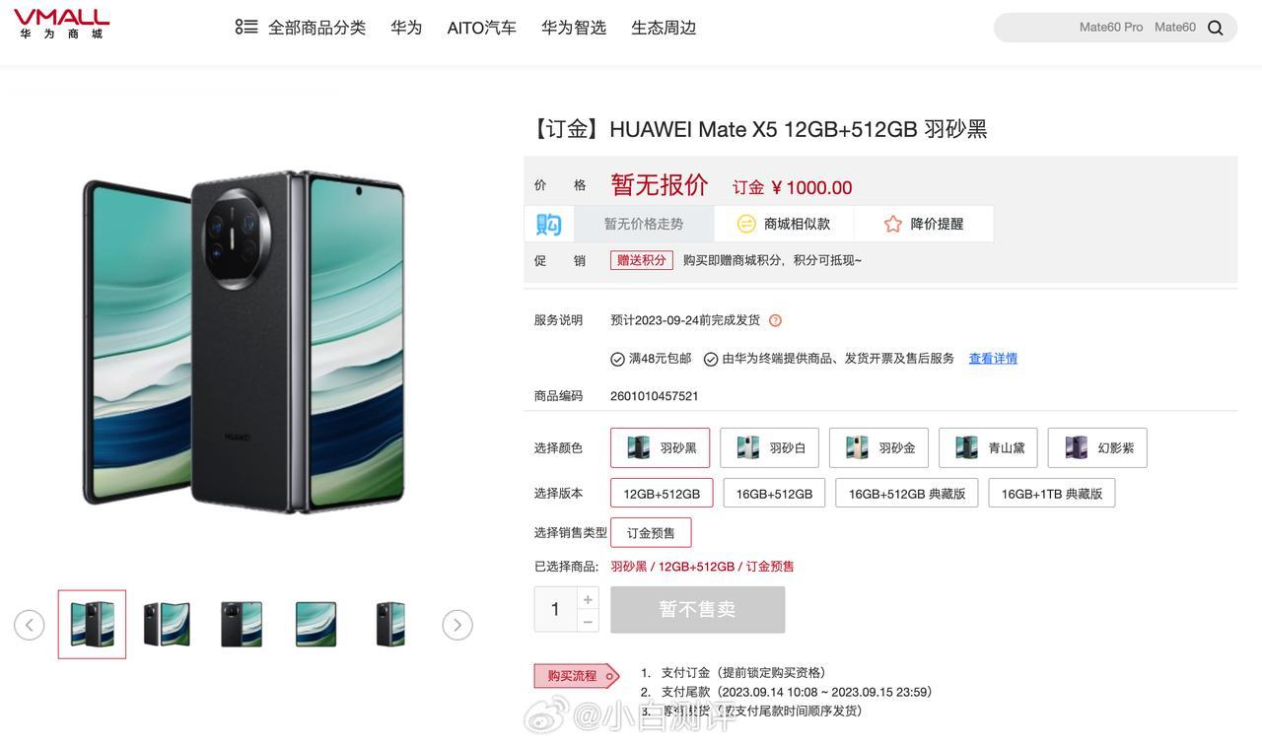
Task: Open similar store items icon
Action: point(746,224)
